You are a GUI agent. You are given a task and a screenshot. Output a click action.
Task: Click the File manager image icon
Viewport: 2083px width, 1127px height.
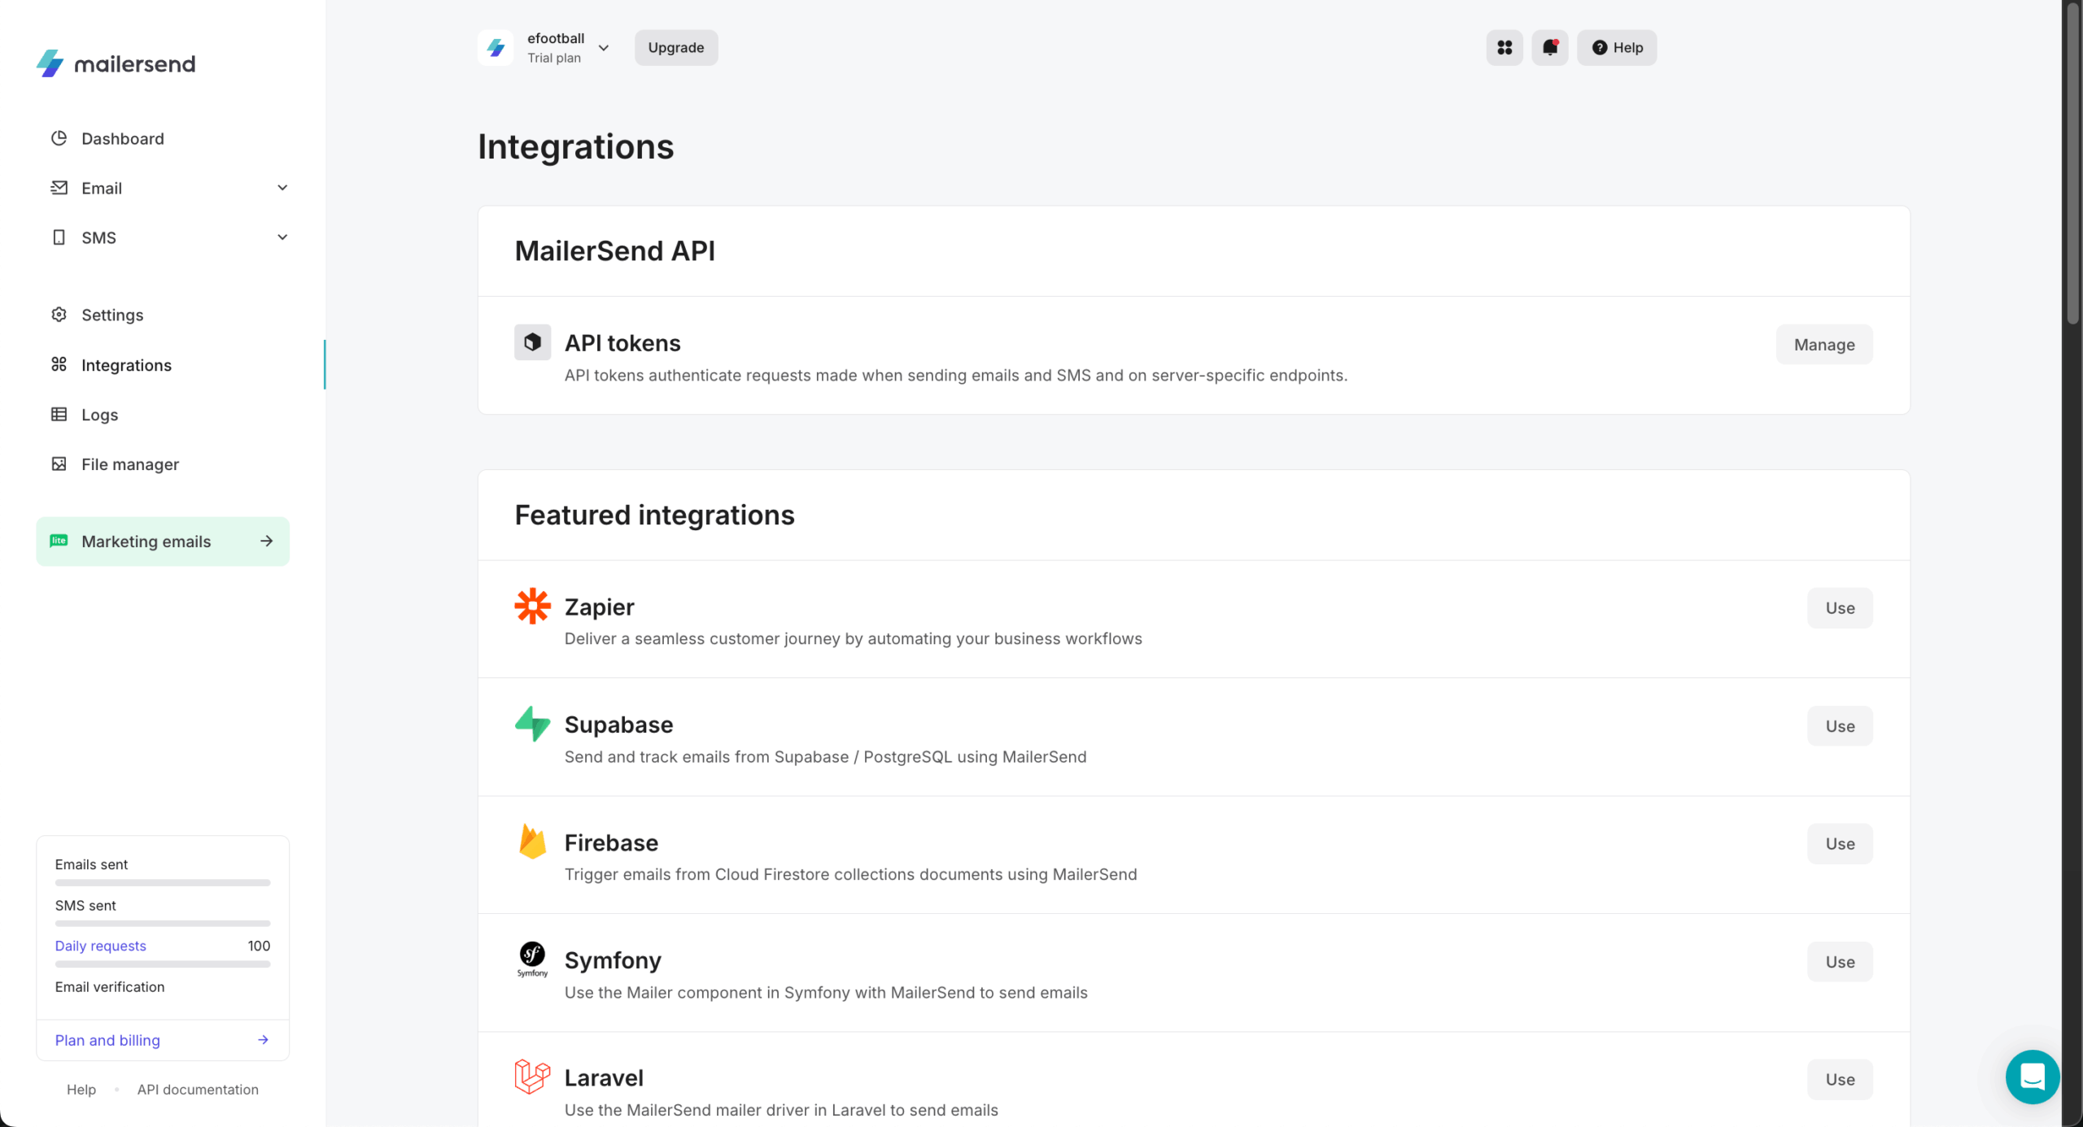coord(59,463)
